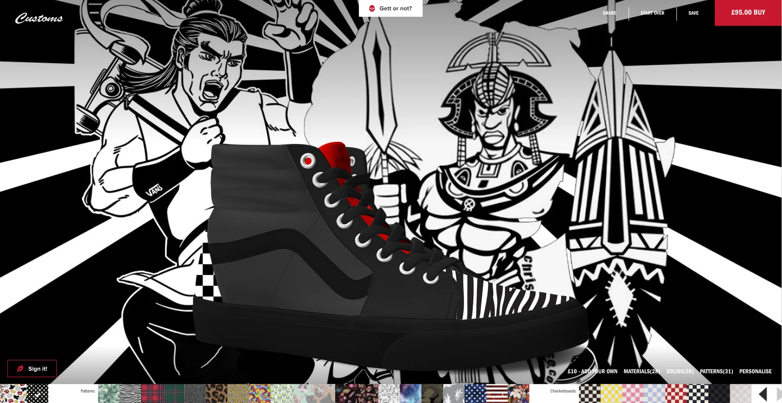782x403 pixels.
Task: Click the red lips Sign it! icon
Action: (20, 368)
